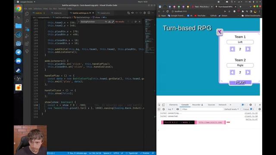
Task: Switch to the 'Text - PixiJS' Chrome tab
Action: pyautogui.click(x=202, y=7)
